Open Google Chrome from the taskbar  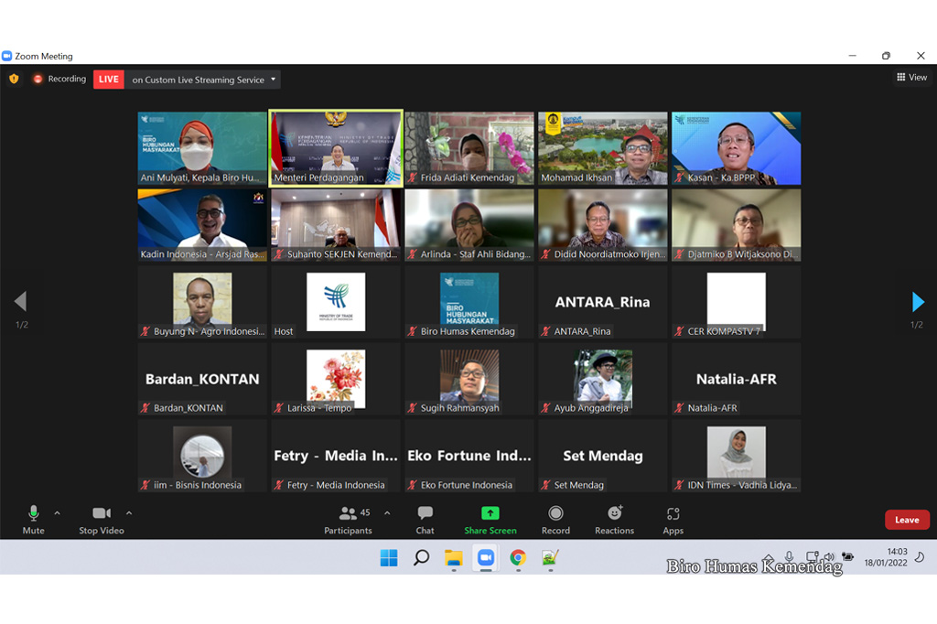click(518, 557)
